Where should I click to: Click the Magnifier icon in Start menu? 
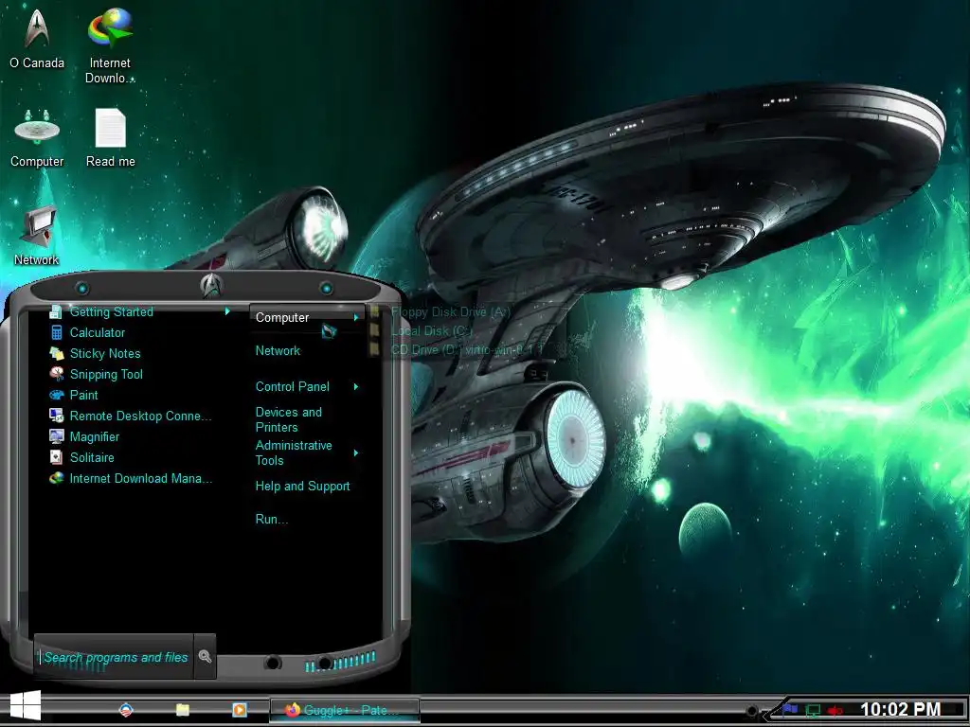(x=56, y=436)
